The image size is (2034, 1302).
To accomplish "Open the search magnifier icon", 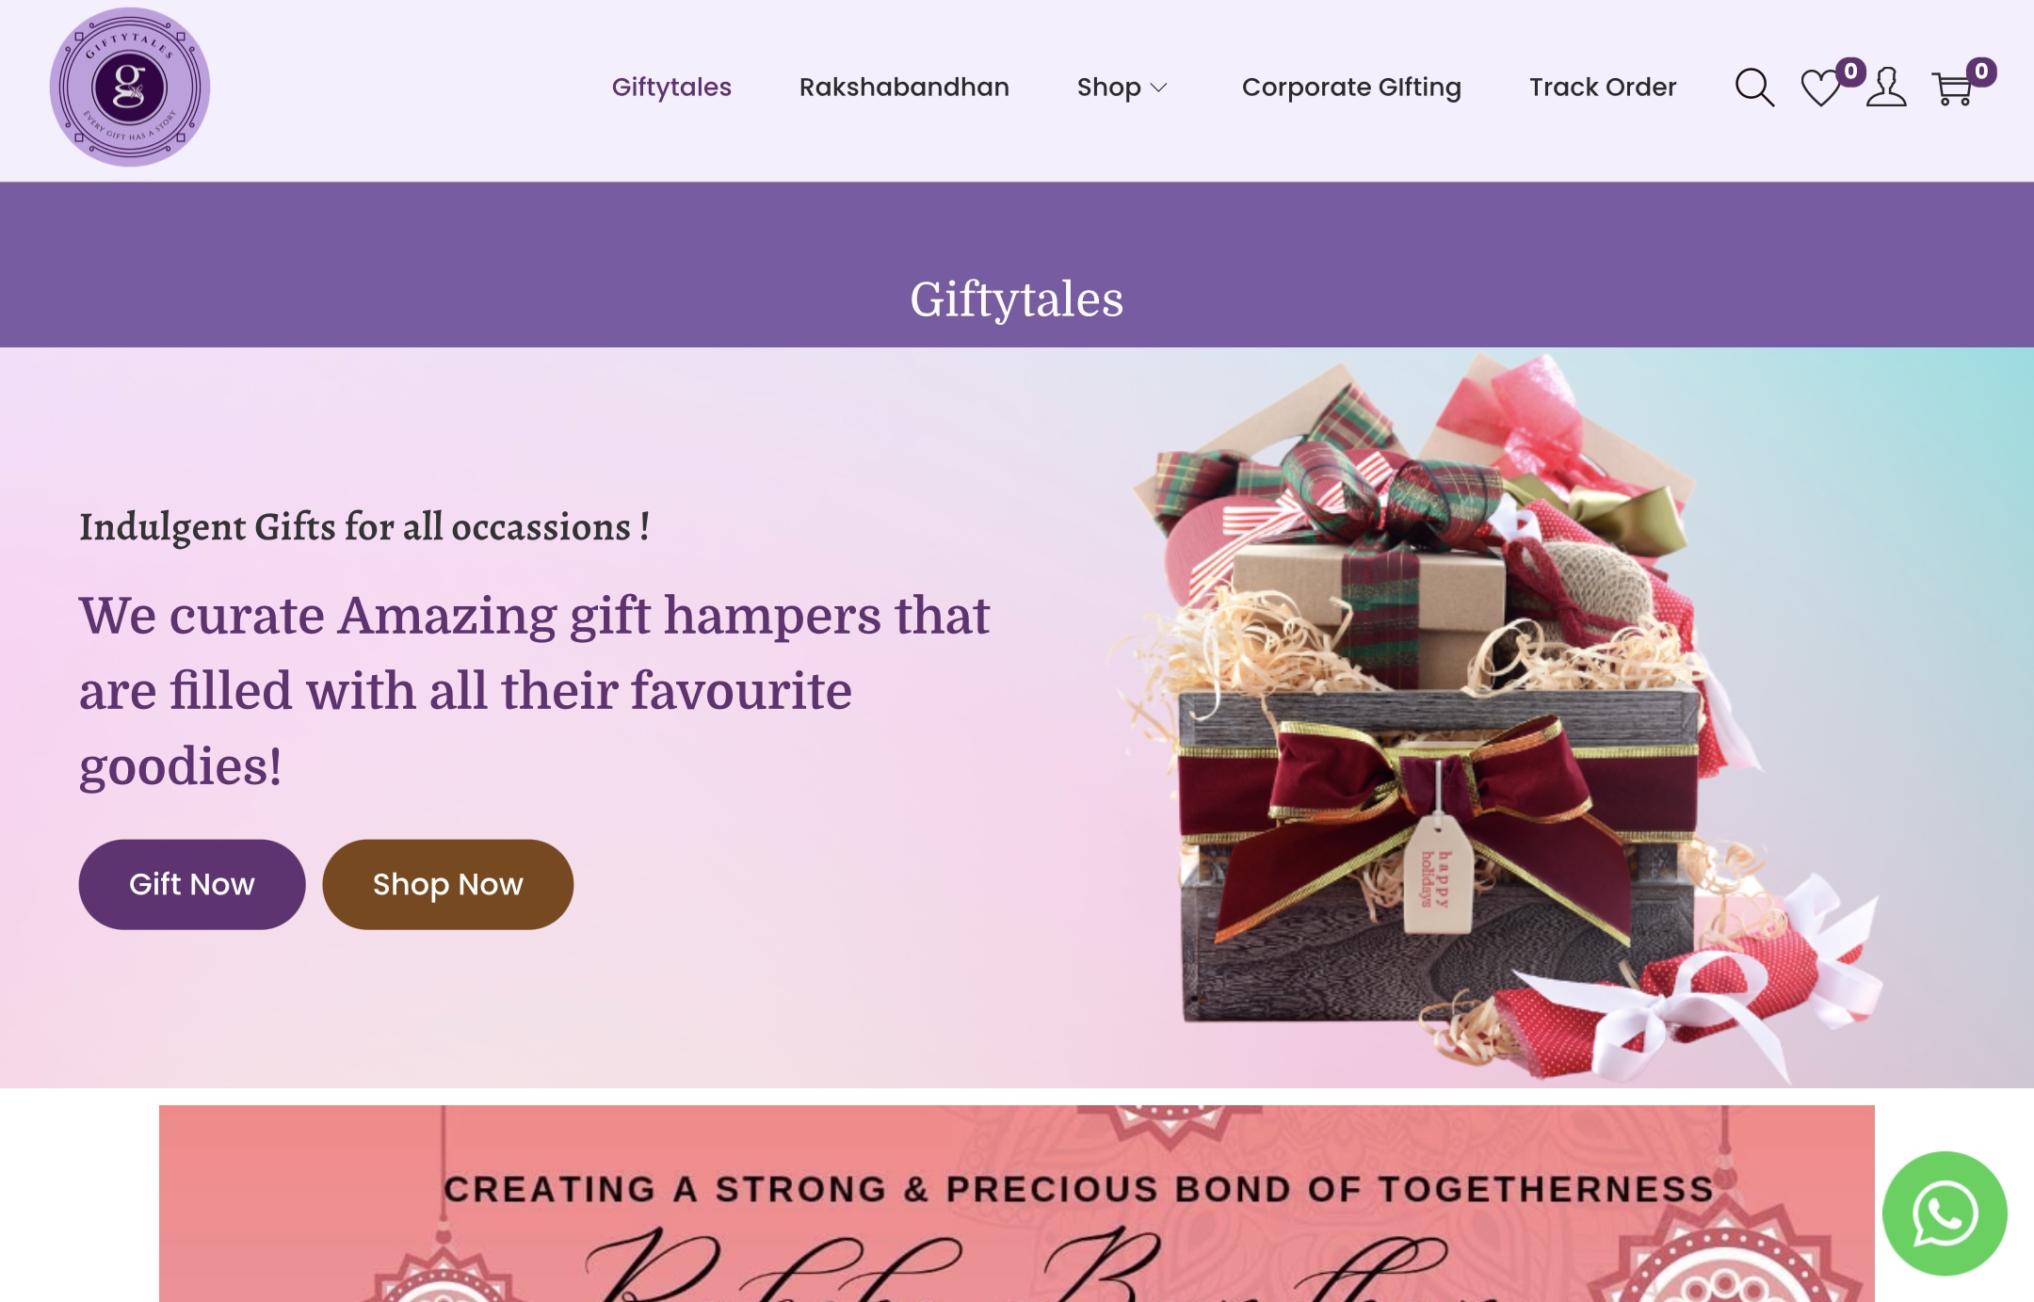I will click(1754, 88).
